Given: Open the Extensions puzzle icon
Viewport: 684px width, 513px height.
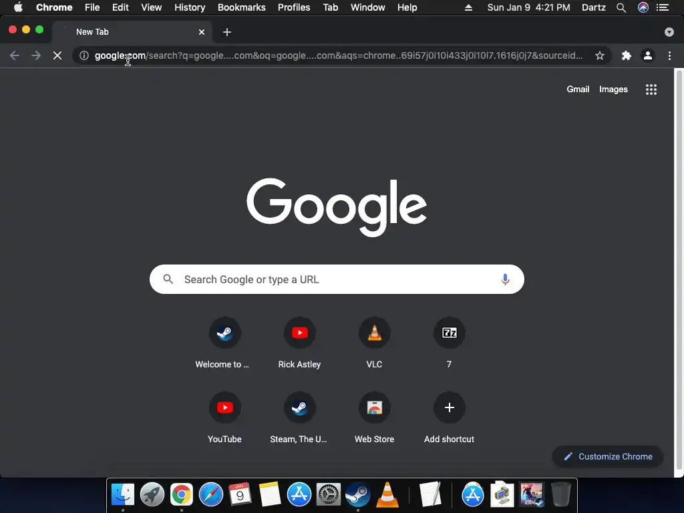Looking at the screenshot, I should [x=627, y=55].
